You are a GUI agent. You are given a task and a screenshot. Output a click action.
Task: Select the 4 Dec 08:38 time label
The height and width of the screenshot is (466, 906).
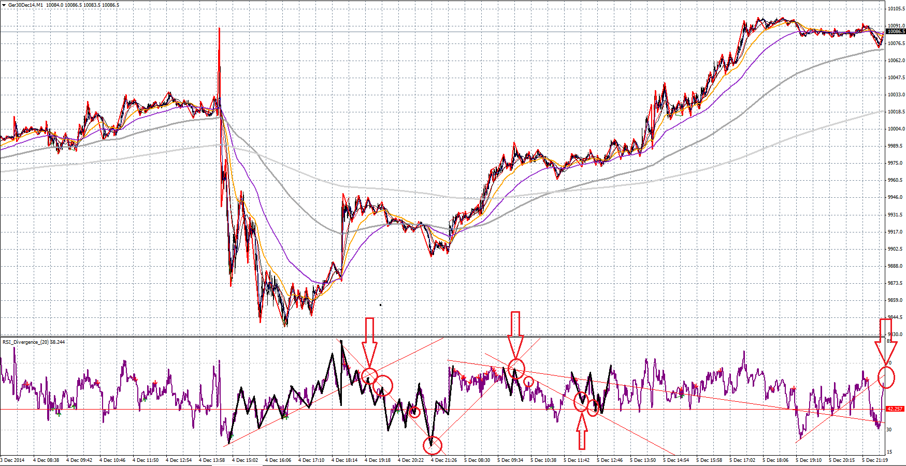[x=46, y=460]
